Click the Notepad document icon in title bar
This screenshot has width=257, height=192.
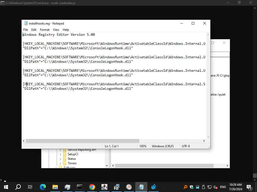pyautogui.click(x=26, y=23)
